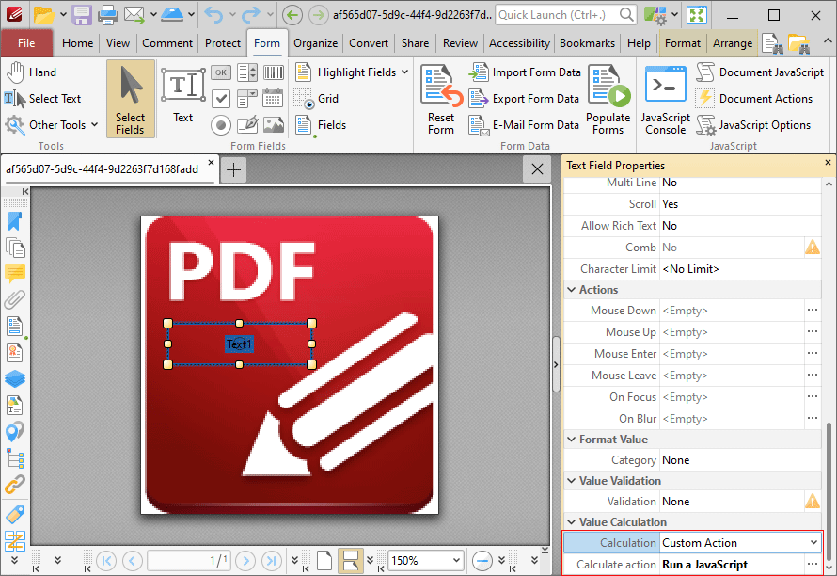Open the Layers pane in sidebar
This screenshot has height=576, width=837.
[x=14, y=378]
